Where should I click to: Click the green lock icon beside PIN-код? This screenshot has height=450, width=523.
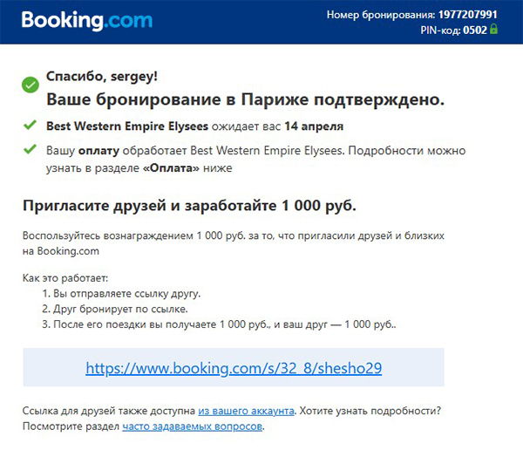pos(493,30)
